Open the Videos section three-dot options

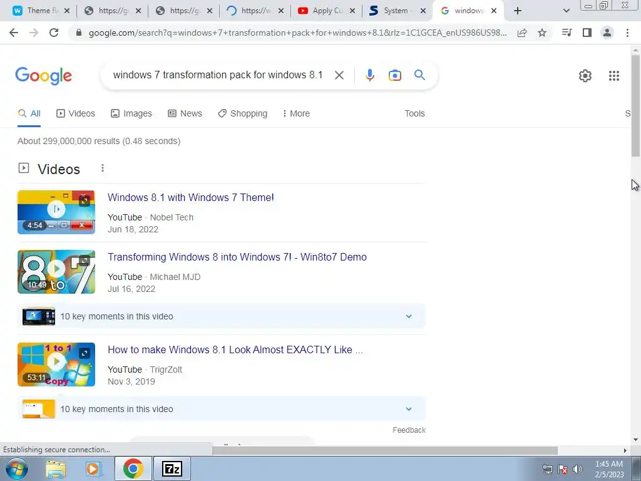[103, 168]
